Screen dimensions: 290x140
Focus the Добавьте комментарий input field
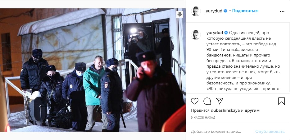221,132
